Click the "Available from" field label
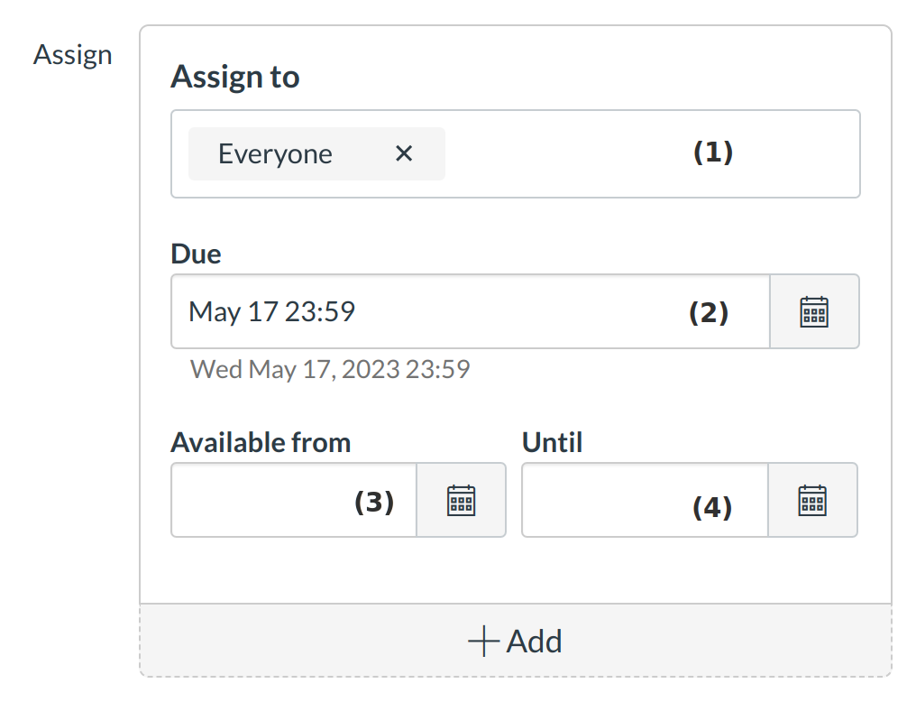 pyautogui.click(x=261, y=442)
